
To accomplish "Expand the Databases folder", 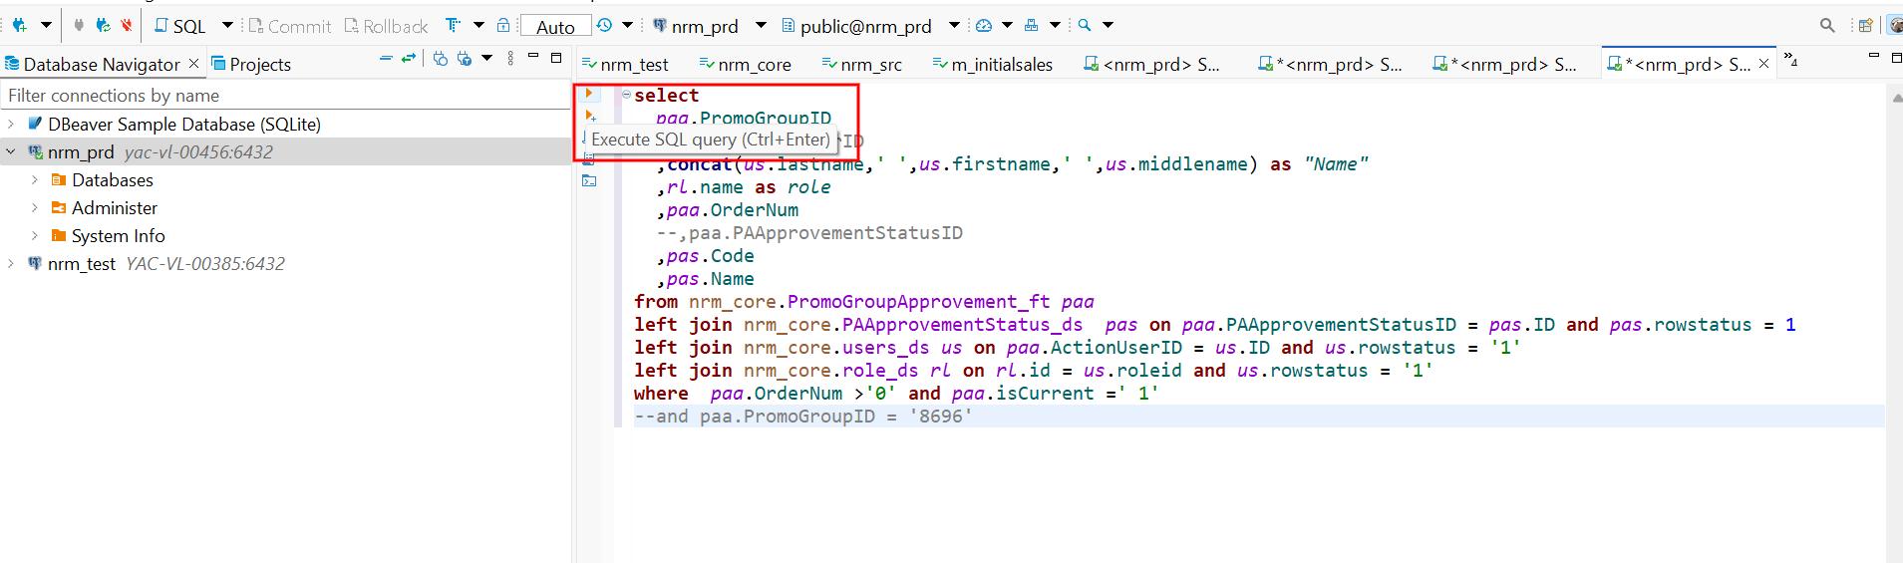I will pyautogui.click(x=35, y=180).
